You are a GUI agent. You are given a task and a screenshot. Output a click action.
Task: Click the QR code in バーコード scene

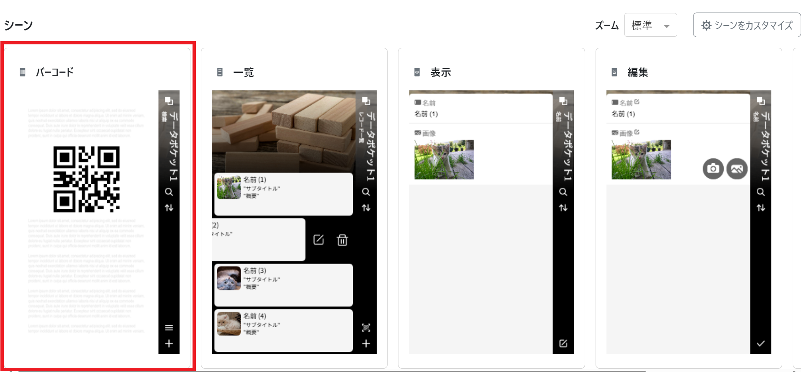tap(87, 179)
